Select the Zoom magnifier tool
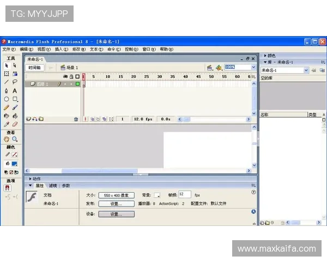 click(x=15, y=139)
